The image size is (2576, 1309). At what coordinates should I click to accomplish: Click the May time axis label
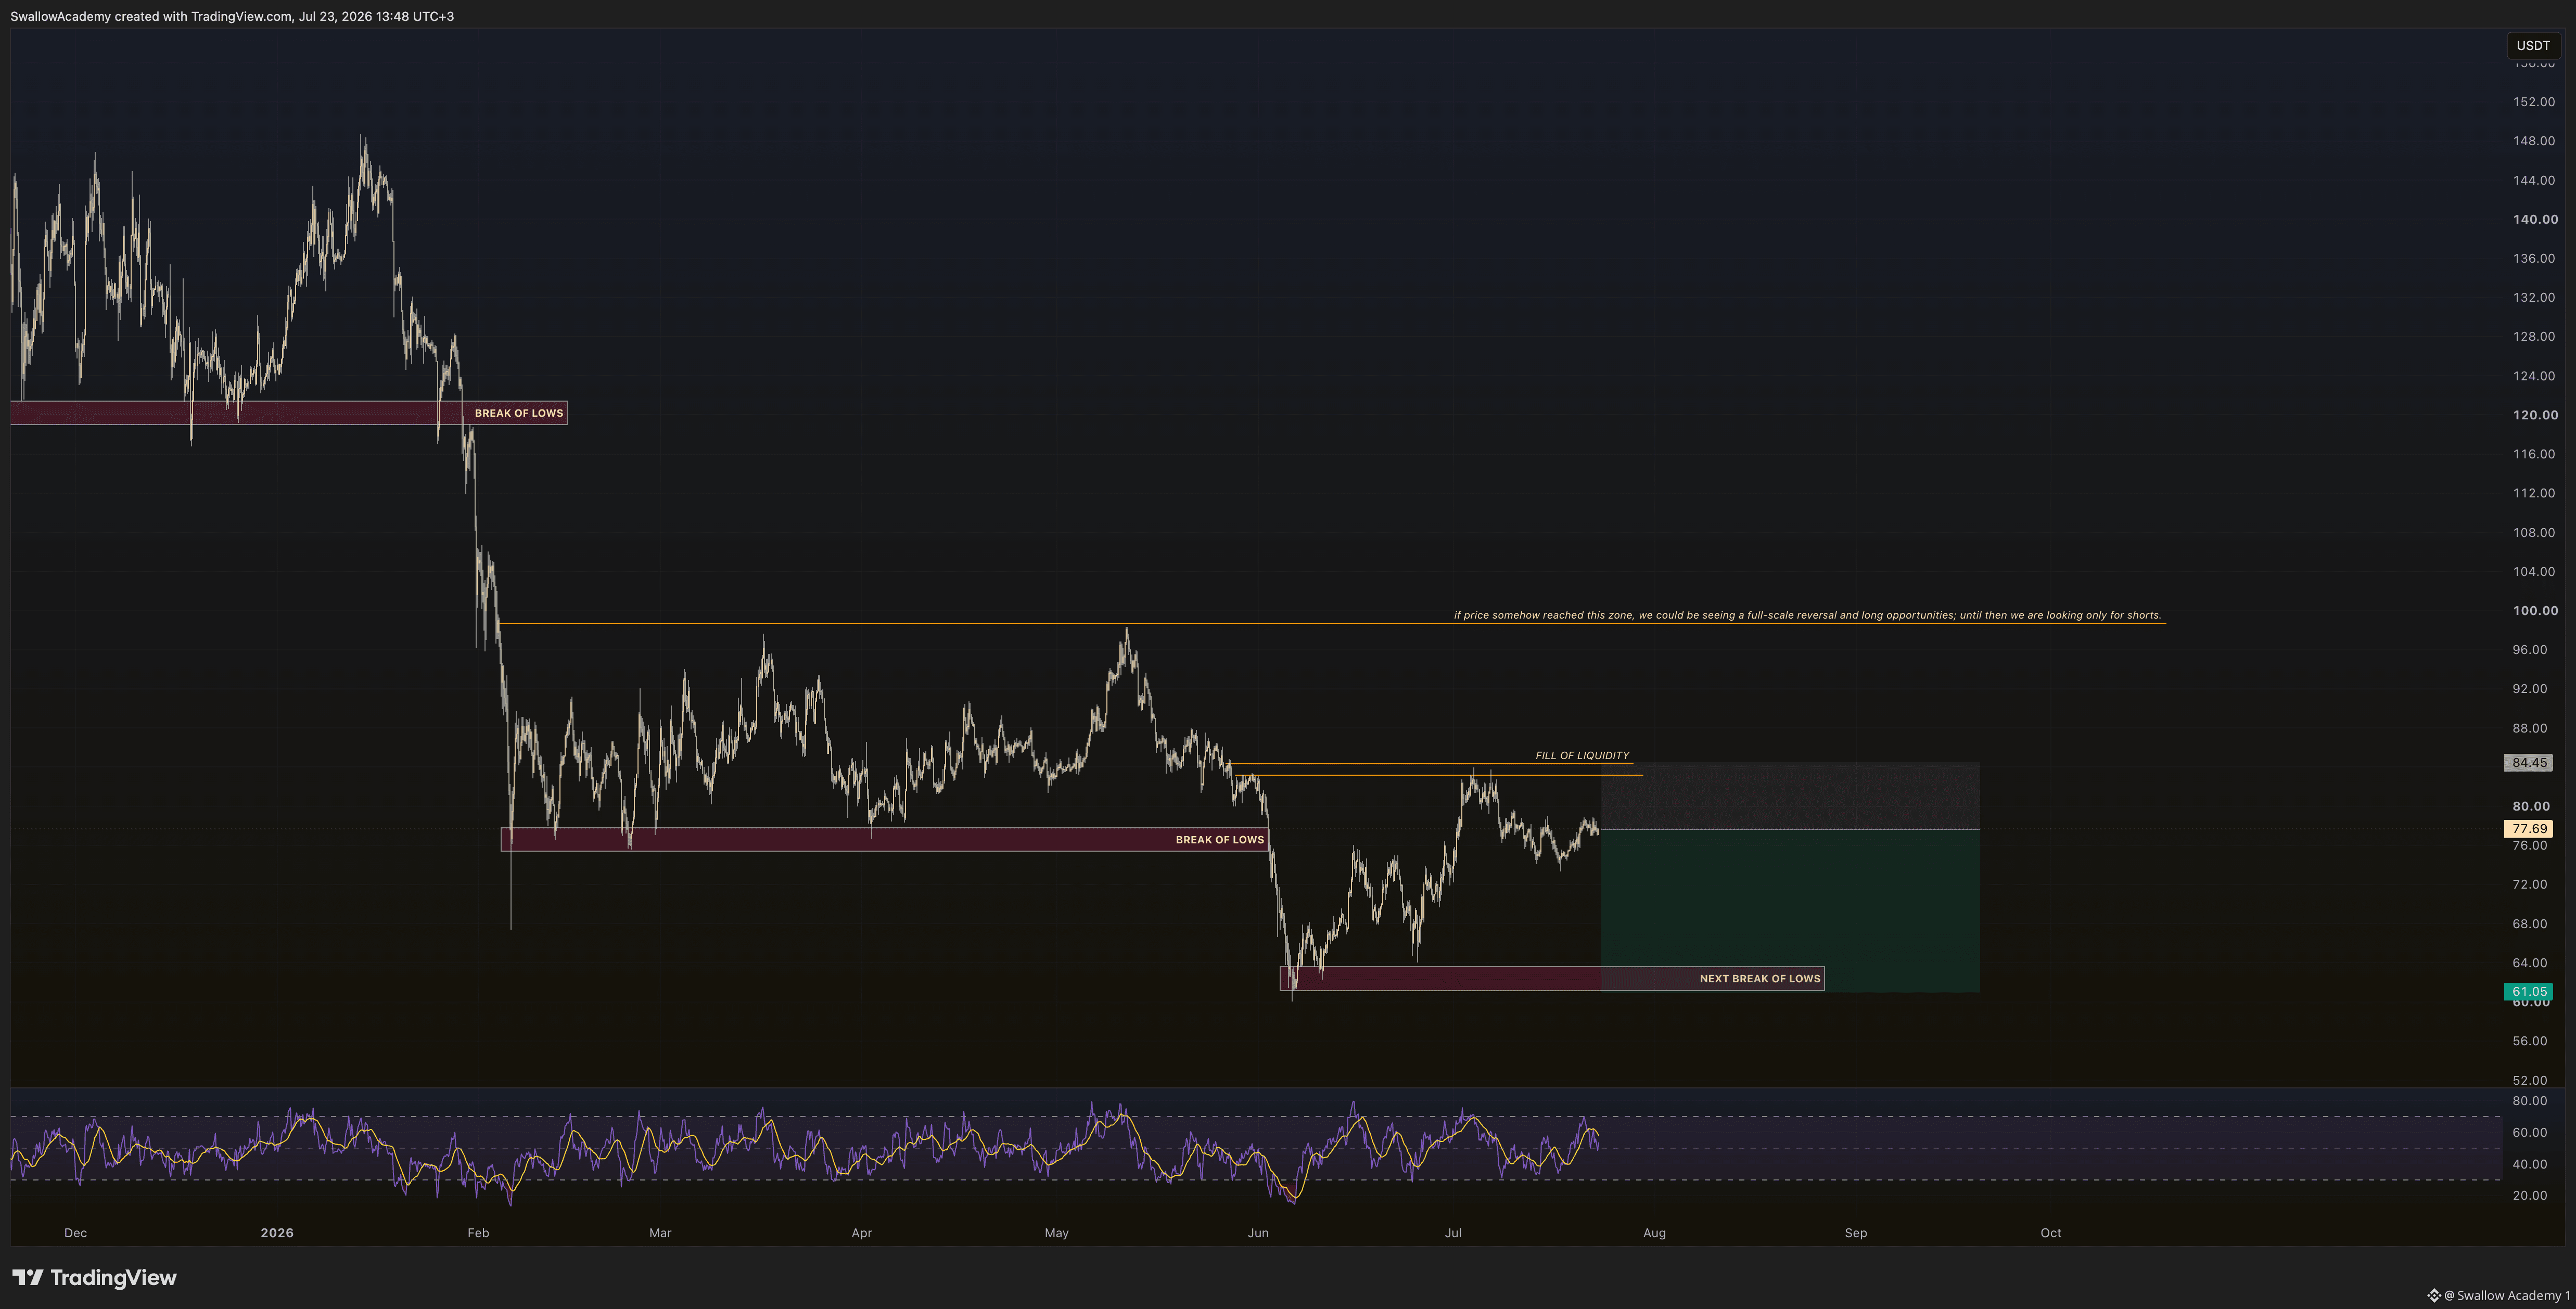(x=1057, y=1233)
